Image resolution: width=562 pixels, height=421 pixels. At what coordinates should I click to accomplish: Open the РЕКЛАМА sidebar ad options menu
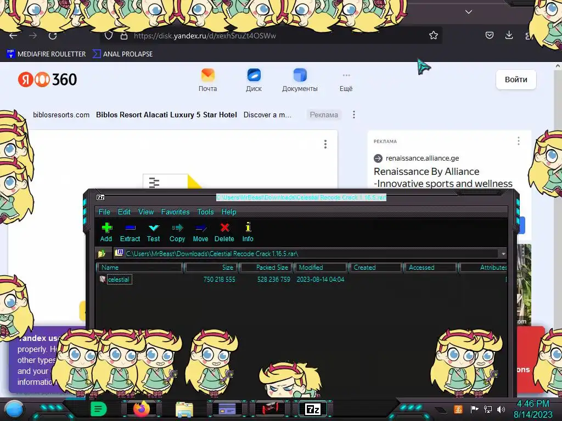[x=519, y=141]
